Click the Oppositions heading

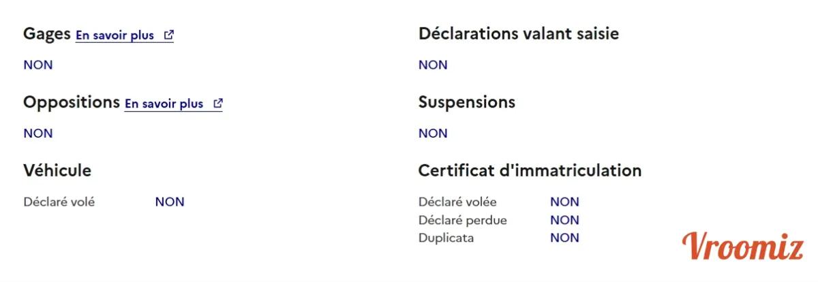tap(72, 103)
